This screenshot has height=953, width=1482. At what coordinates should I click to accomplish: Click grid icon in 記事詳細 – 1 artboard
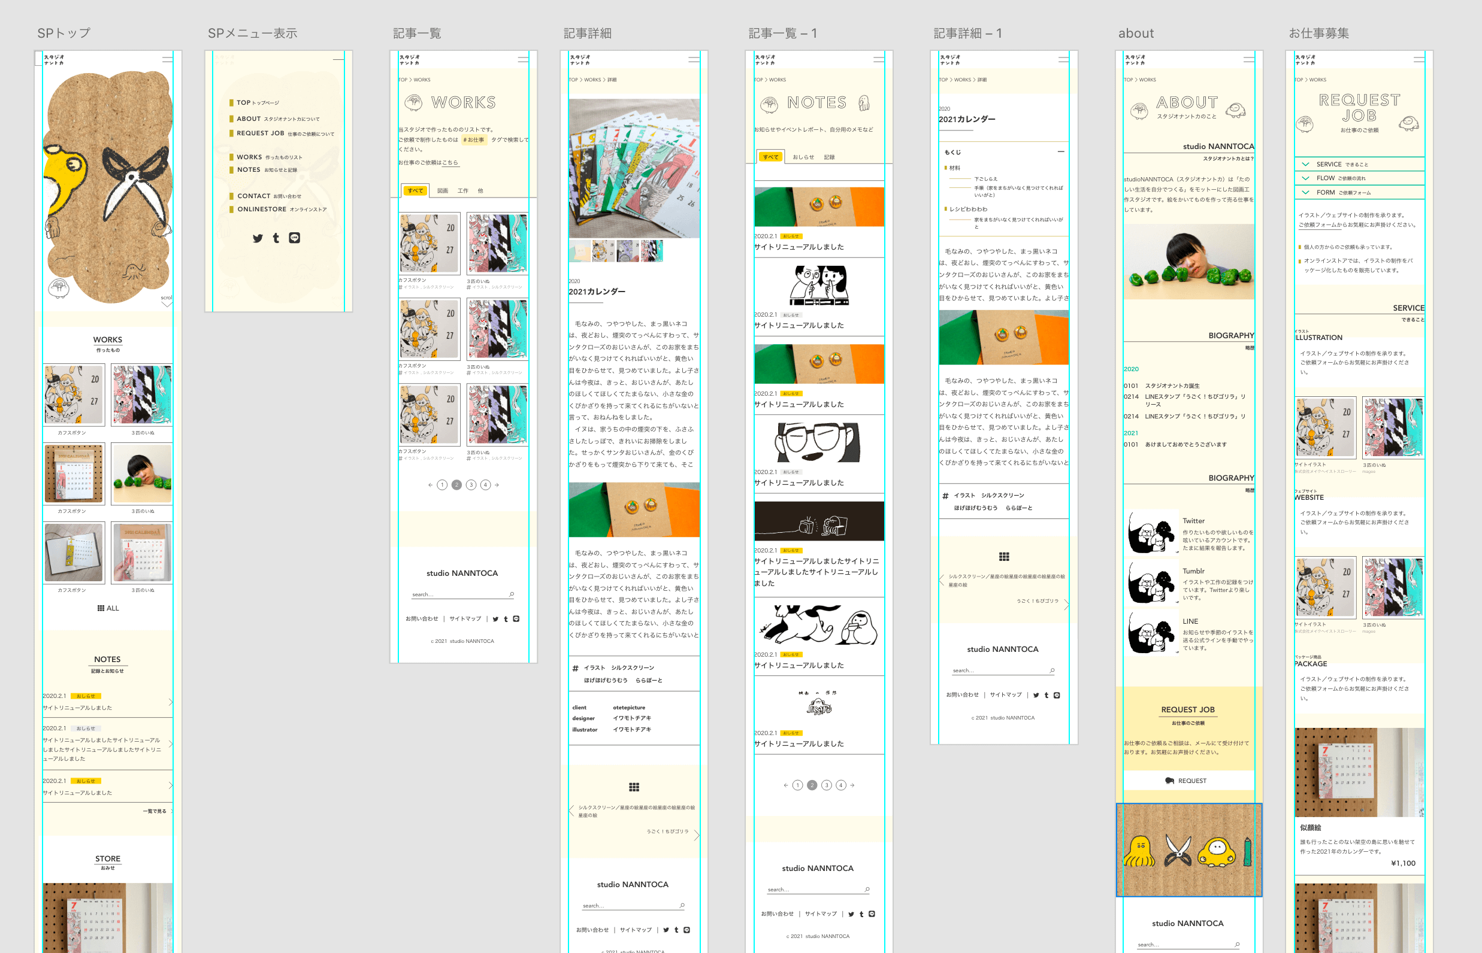[1004, 556]
